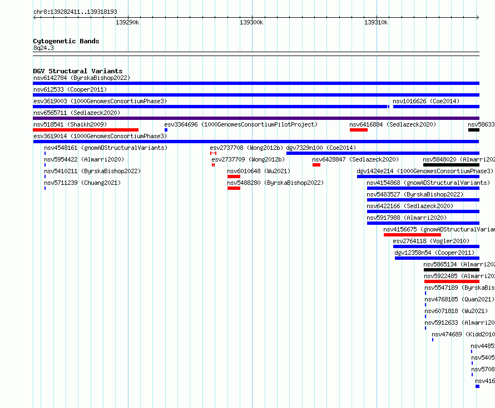Click nsv5917988 (Almarri2020) label

click(407, 218)
